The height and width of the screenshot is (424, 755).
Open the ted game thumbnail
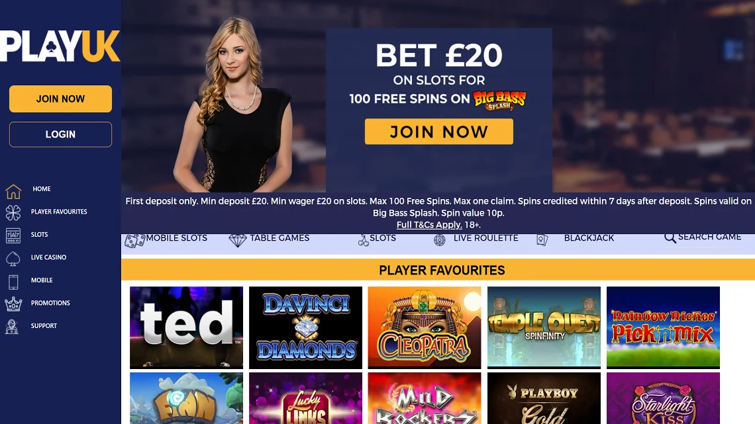[x=186, y=328]
